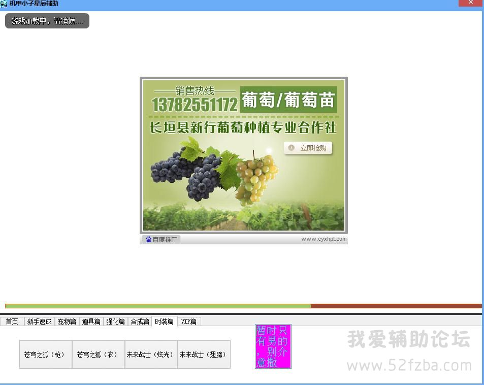Open the 新手速成 tab
The width and height of the screenshot is (484, 385).
tap(39, 322)
